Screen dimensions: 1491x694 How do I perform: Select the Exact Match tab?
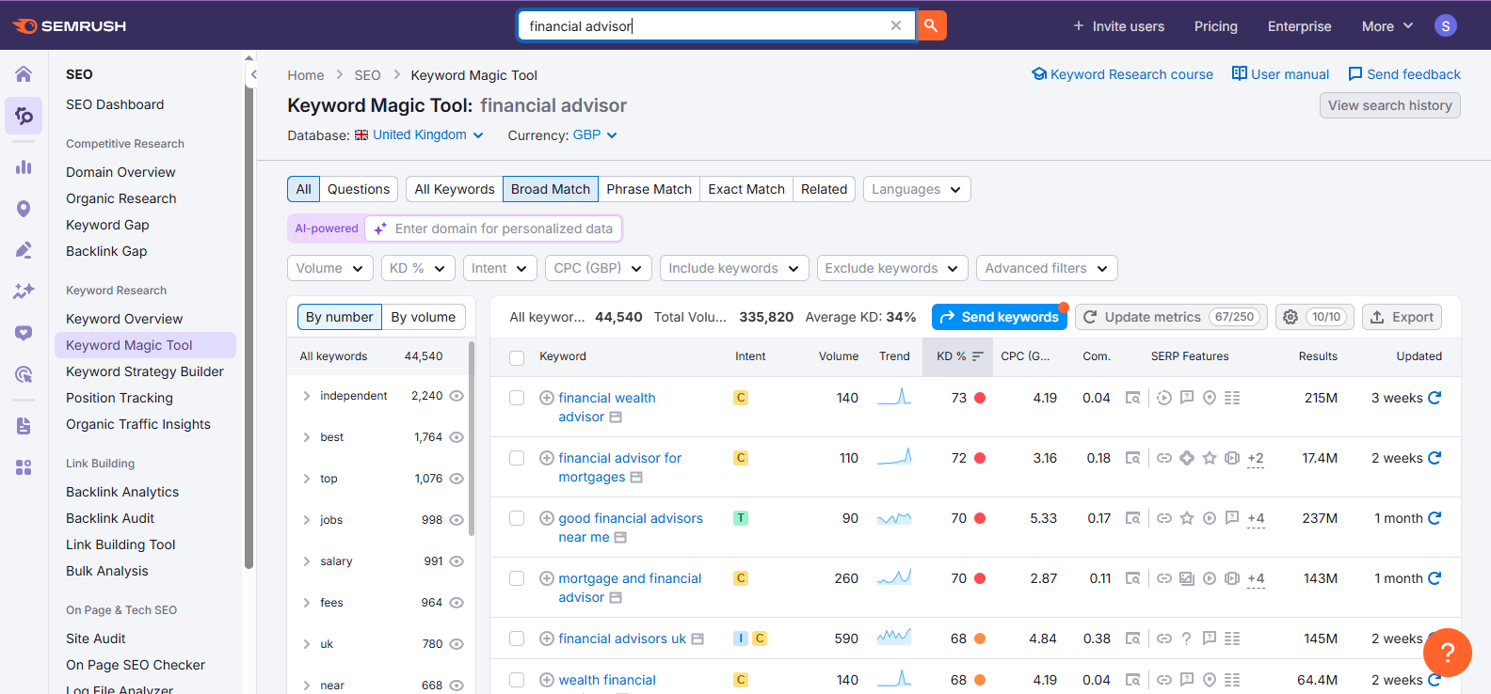(746, 189)
